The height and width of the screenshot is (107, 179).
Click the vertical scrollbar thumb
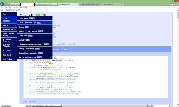click(x=178, y=15)
